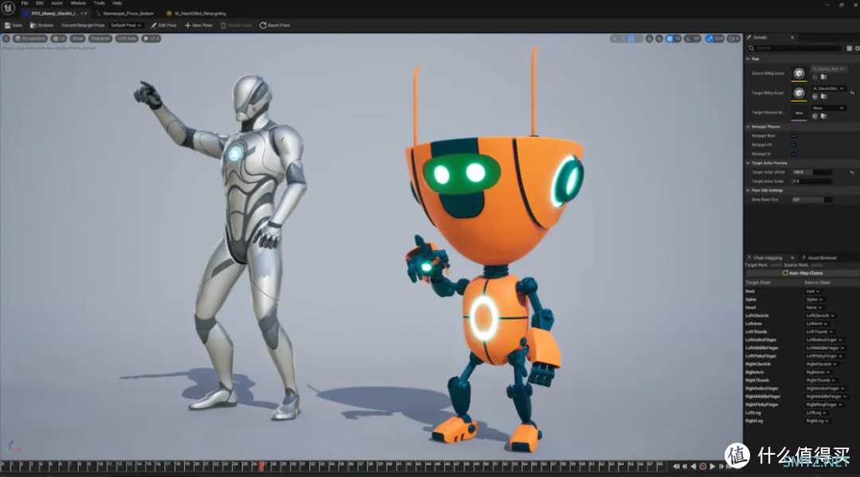Click the Target IKRig Asset thumbnail
The image size is (860, 477).
pos(799,93)
